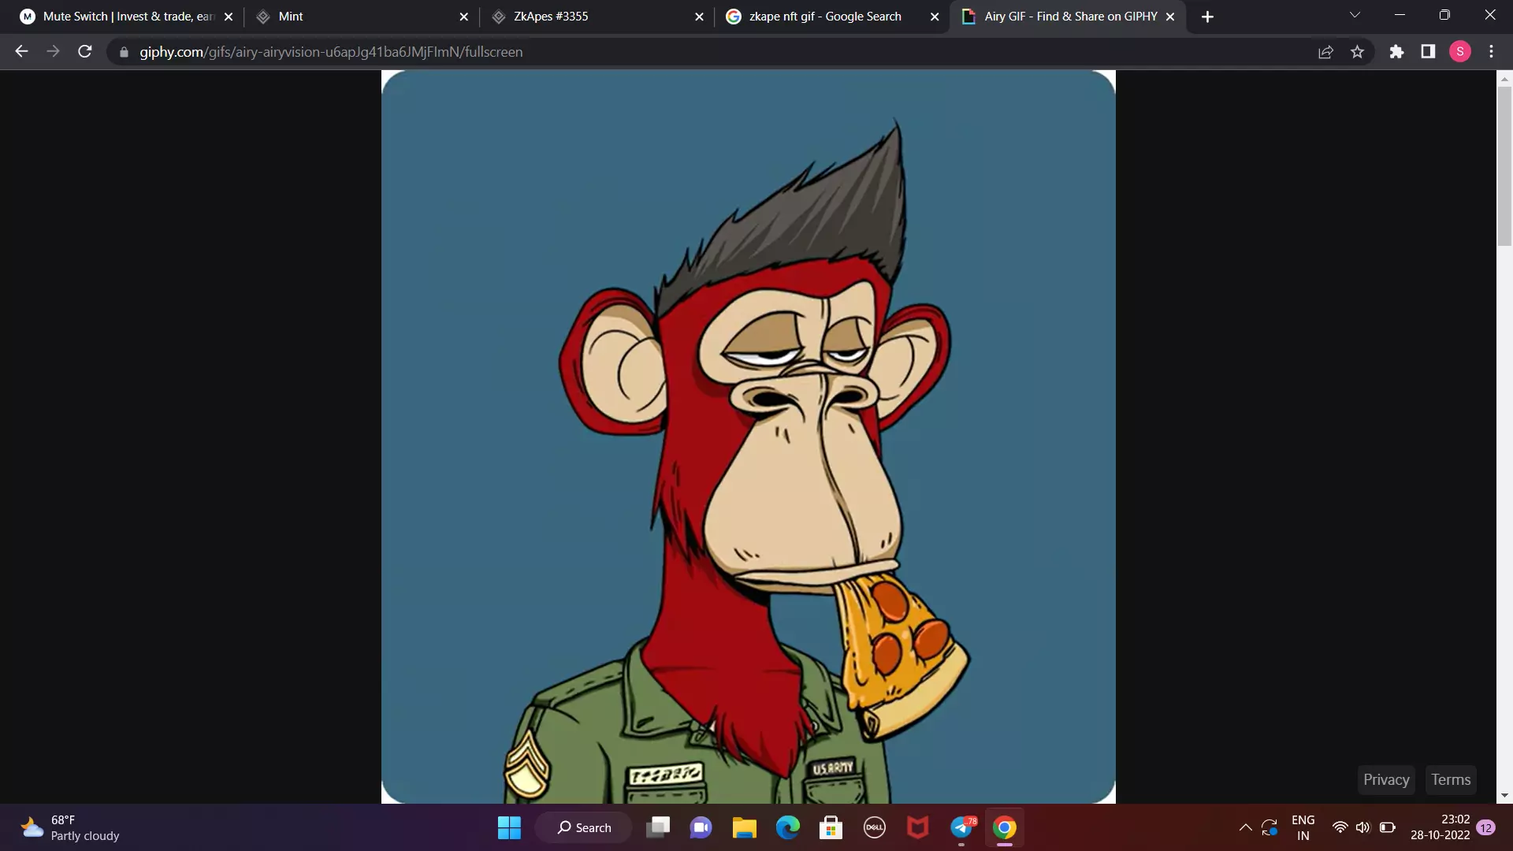
Task: Close the ZkApes #3355 tab
Action: [699, 17]
